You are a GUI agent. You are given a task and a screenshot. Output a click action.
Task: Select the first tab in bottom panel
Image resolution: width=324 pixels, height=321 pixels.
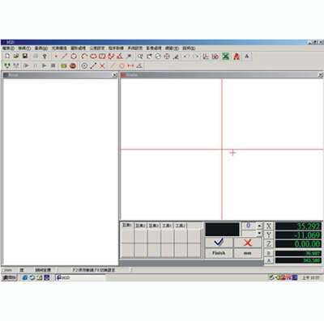pos(127,226)
